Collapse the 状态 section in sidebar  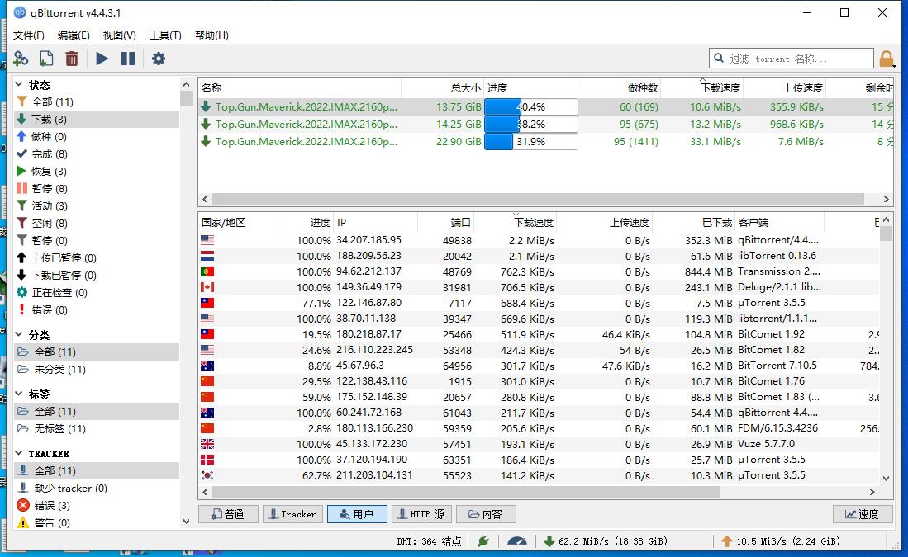coord(19,84)
